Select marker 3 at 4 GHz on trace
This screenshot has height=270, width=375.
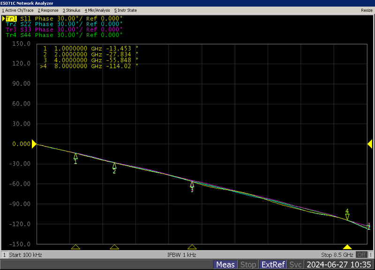point(192,184)
